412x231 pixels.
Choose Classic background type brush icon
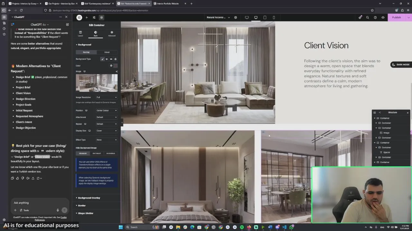point(103,59)
